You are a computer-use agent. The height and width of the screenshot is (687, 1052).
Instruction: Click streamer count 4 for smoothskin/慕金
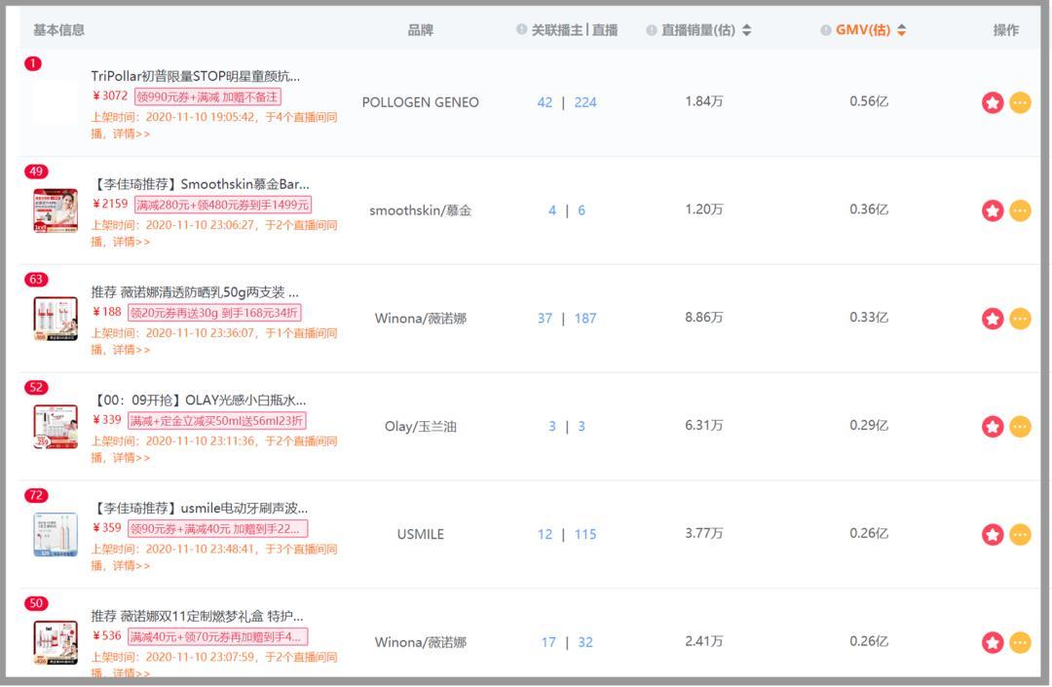click(552, 210)
